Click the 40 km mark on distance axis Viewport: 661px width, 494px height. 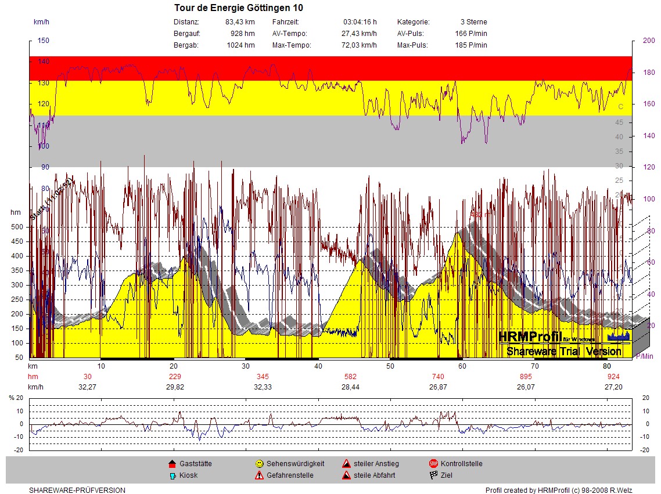(318, 366)
